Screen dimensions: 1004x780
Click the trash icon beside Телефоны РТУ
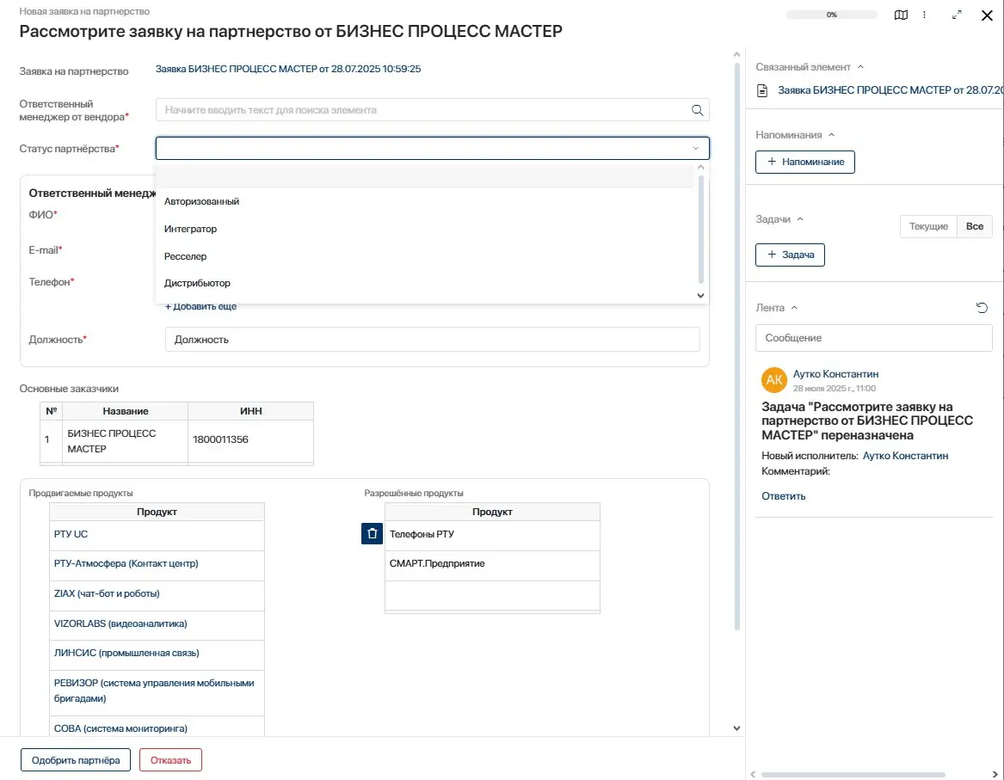(372, 534)
